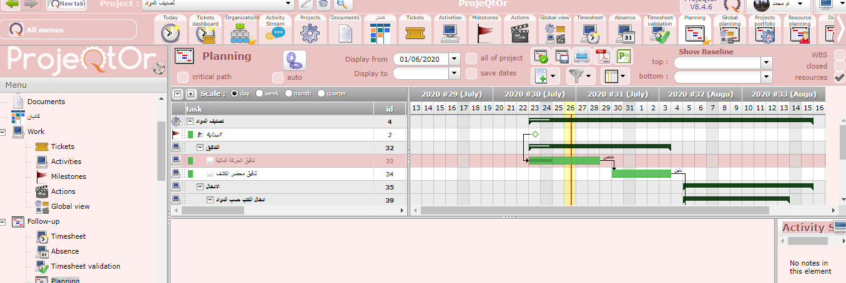Open the Projects gear shortcut
846x283 pixels.
click(x=310, y=29)
